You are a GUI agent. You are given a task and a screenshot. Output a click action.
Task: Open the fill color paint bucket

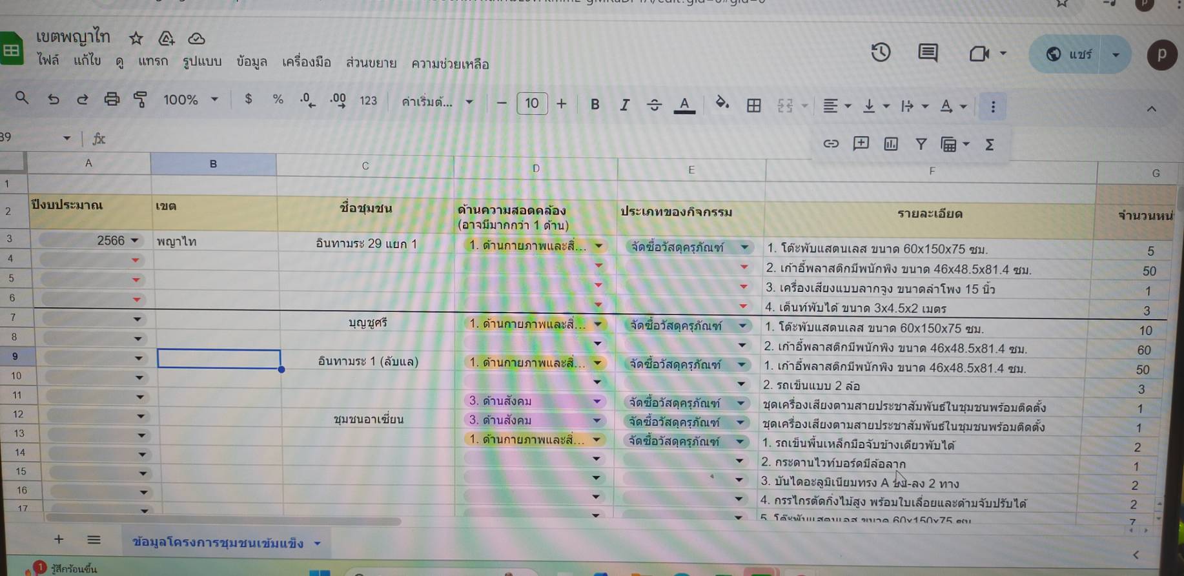click(x=722, y=103)
